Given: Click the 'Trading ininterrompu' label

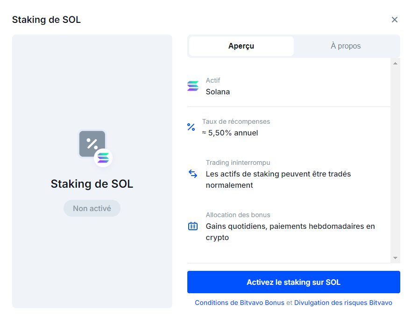Looking at the screenshot, I should coord(238,163).
